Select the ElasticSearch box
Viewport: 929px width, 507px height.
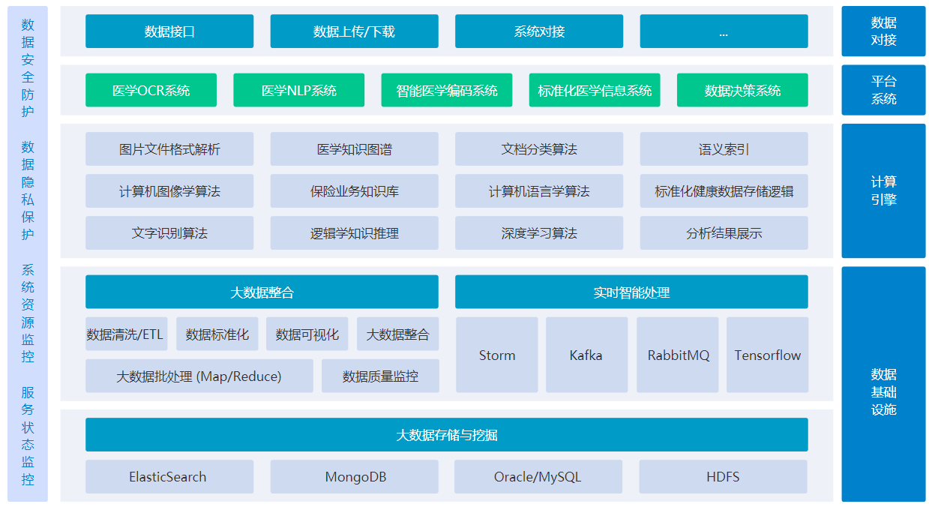169,477
